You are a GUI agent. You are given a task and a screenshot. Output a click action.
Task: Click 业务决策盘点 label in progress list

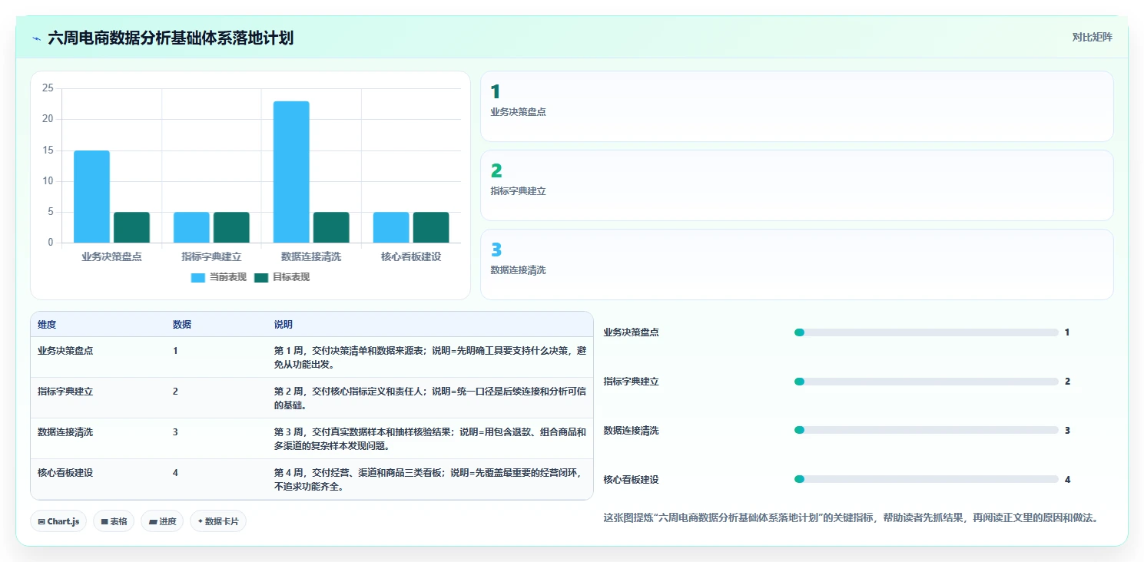pos(631,332)
